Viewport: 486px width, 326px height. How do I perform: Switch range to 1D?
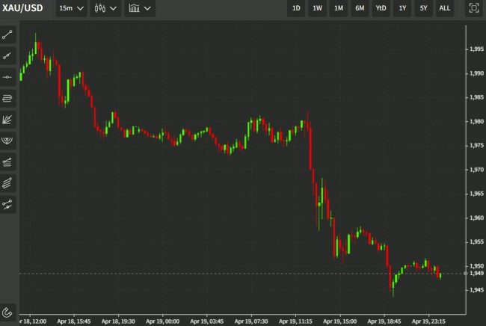(x=296, y=8)
